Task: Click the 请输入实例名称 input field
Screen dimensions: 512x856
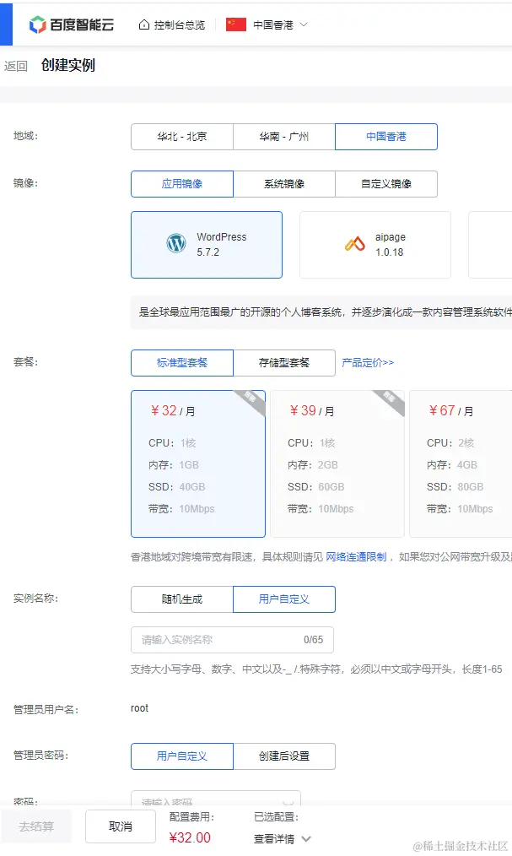Action: coord(232,640)
